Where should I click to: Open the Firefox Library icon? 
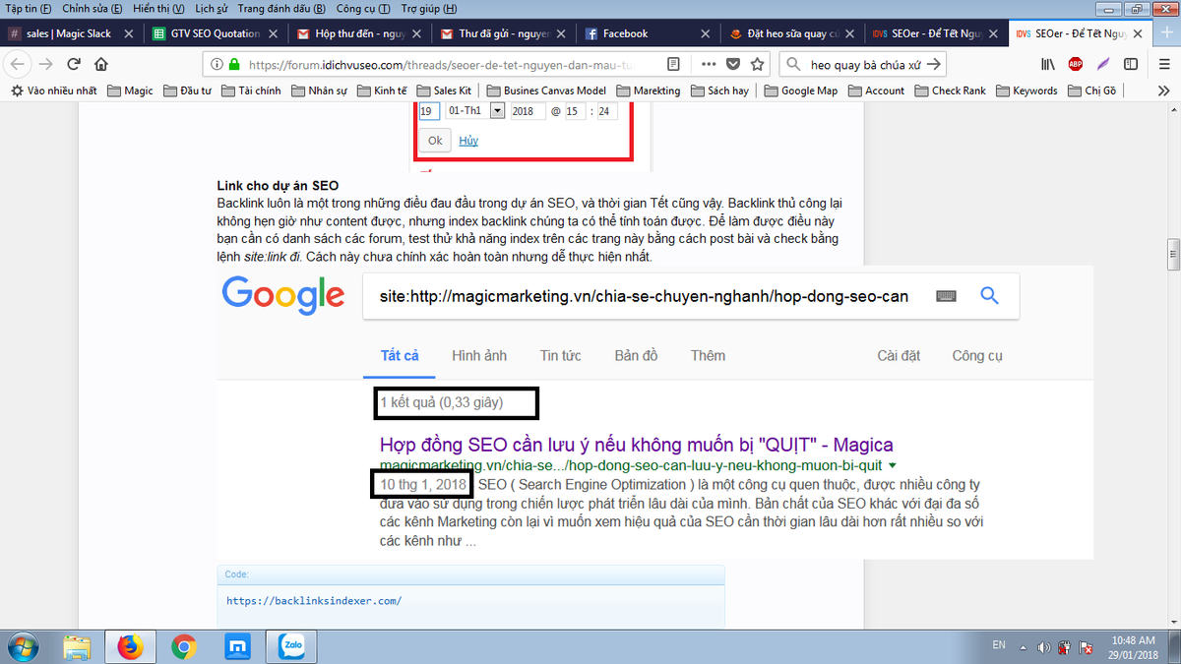(1048, 64)
